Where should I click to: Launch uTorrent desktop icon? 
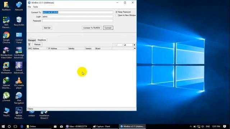click(6, 97)
